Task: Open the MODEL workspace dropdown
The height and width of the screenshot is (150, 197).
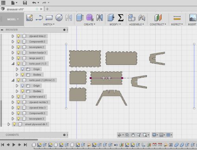Action: point(13,19)
